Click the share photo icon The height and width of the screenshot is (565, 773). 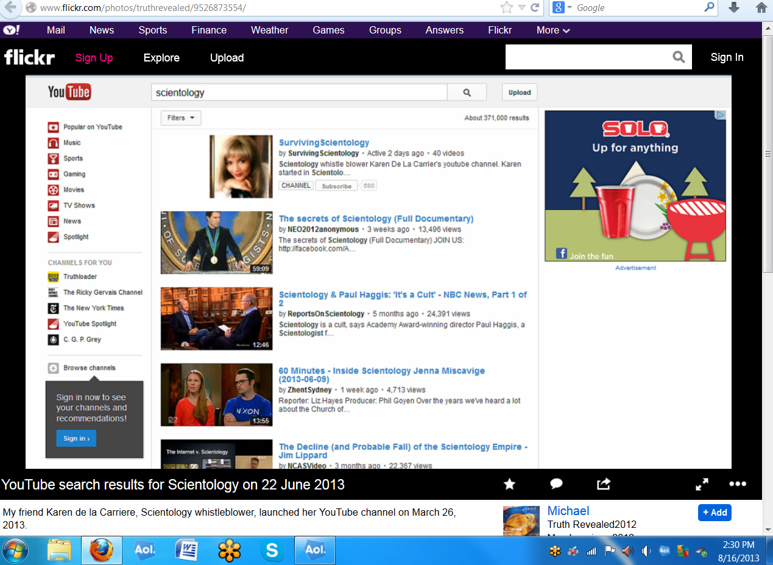[x=603, y=484]
